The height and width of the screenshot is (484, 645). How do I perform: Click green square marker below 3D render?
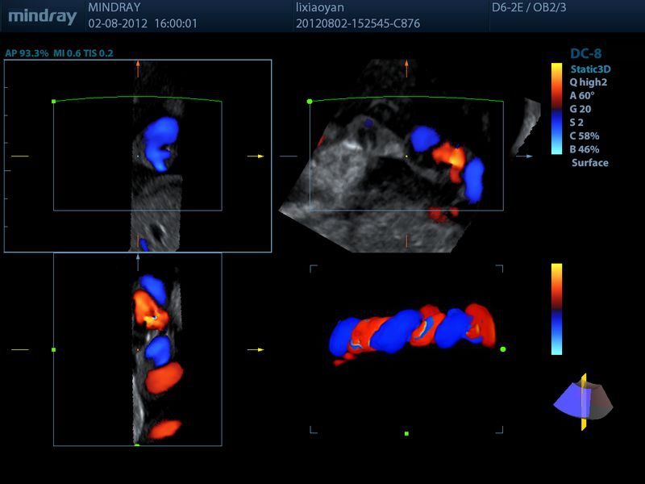pos(406,434)
